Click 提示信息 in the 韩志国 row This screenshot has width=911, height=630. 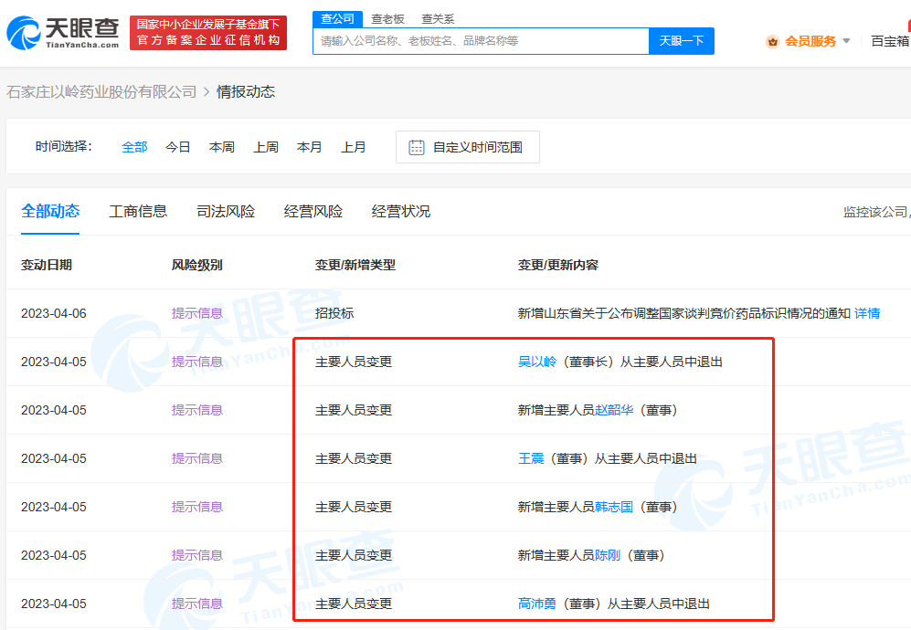pyautogui.click(x=197, y=507)
